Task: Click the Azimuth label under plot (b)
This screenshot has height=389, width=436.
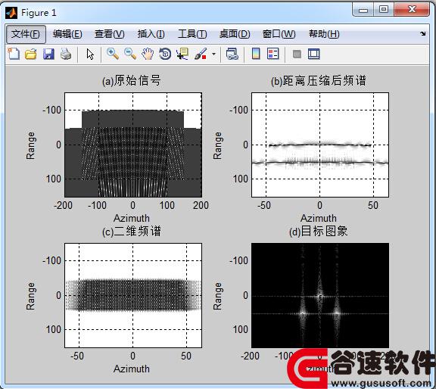Action: click(319, 218)
